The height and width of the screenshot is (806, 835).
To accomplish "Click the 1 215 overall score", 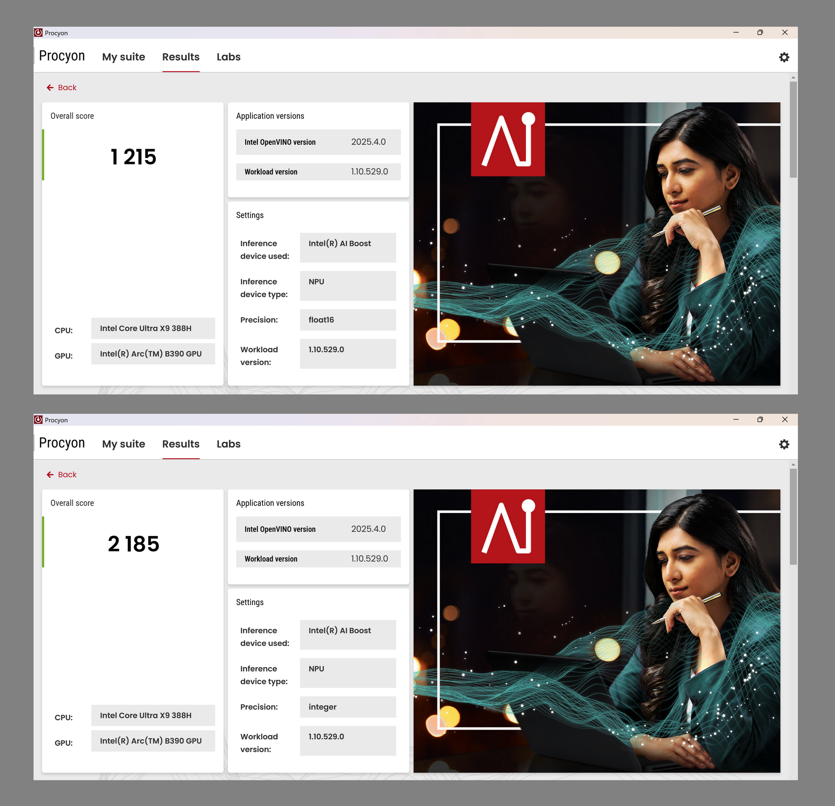I will 133,157.
